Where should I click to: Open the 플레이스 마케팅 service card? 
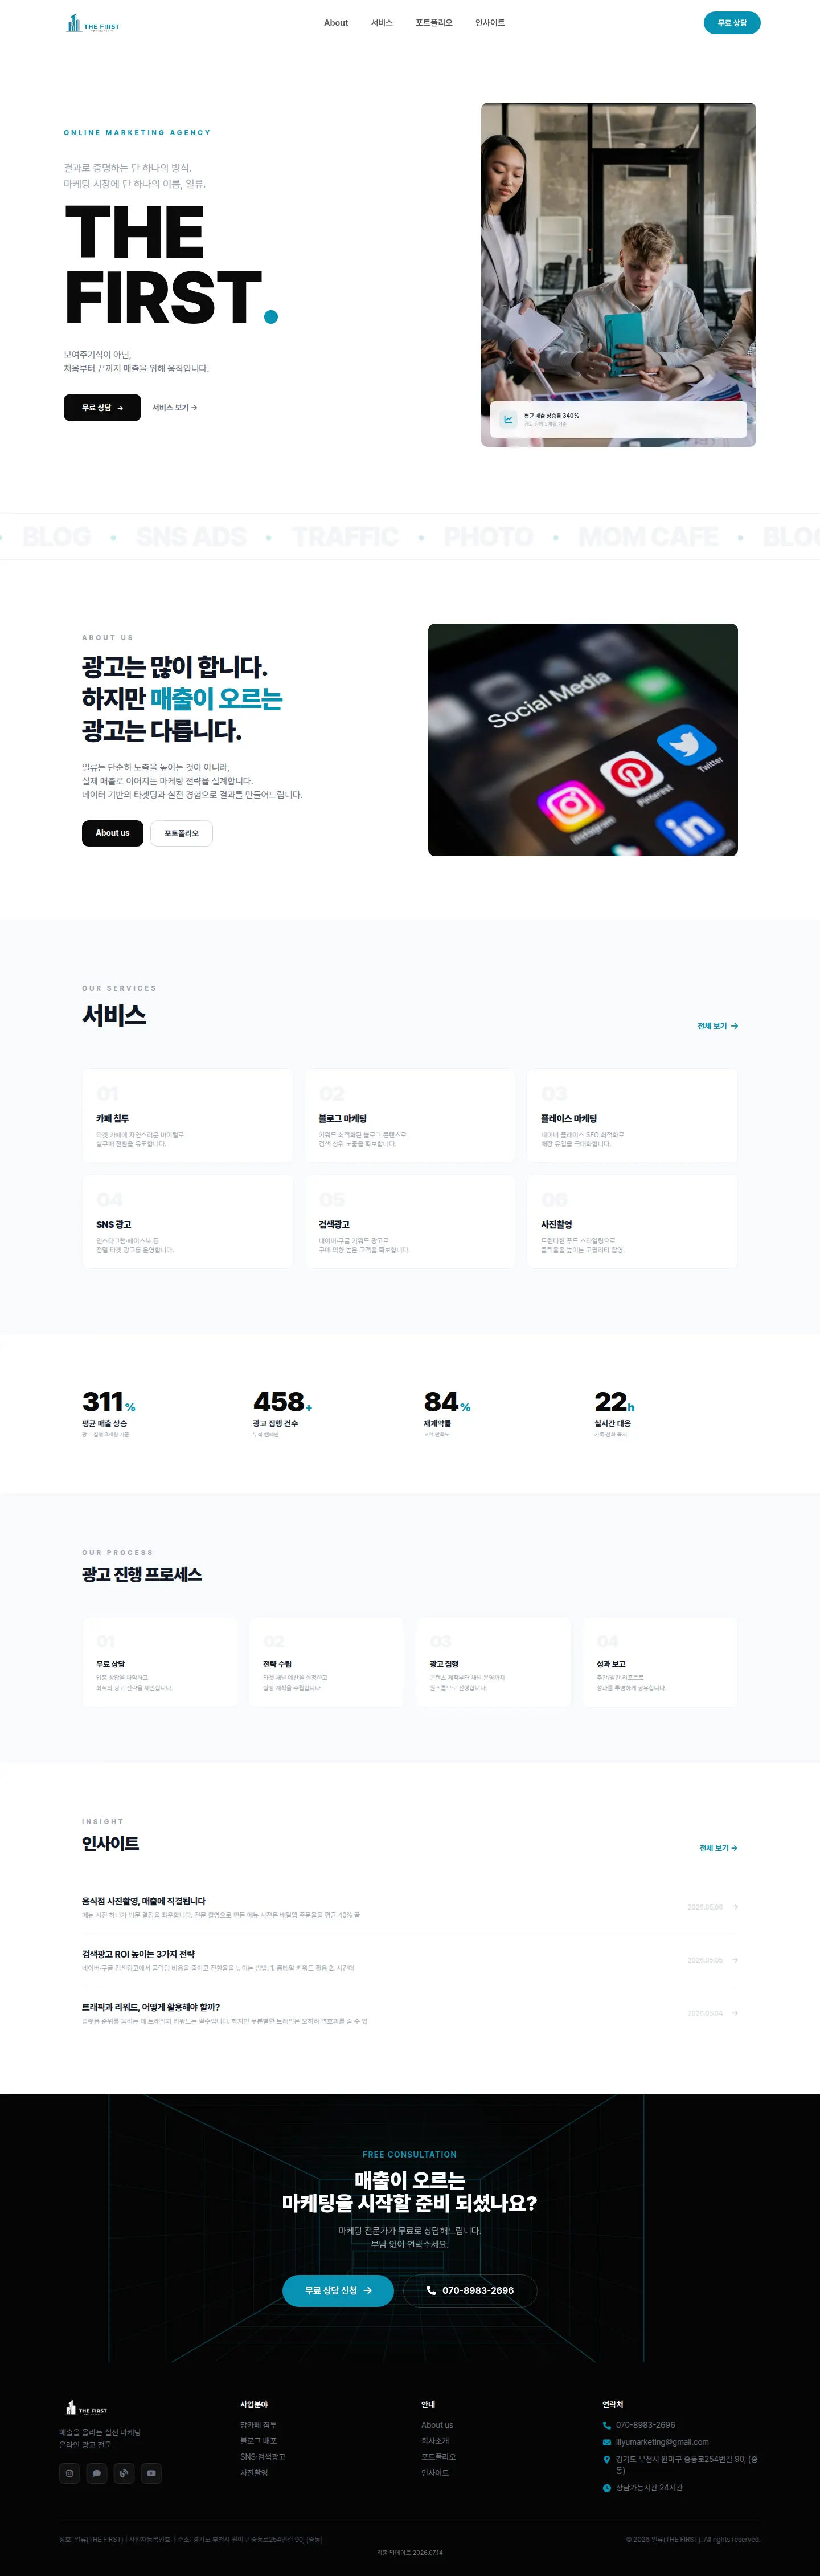[632, 1116]
